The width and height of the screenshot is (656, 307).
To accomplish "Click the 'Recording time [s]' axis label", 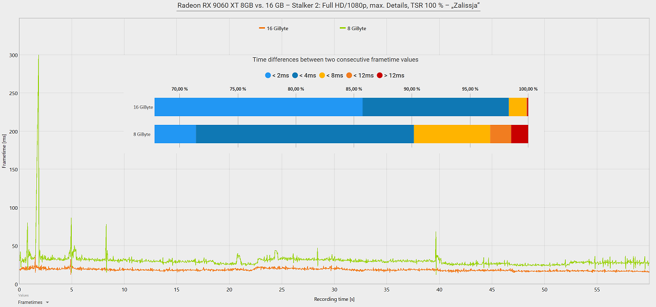I will tap(334, 299).
